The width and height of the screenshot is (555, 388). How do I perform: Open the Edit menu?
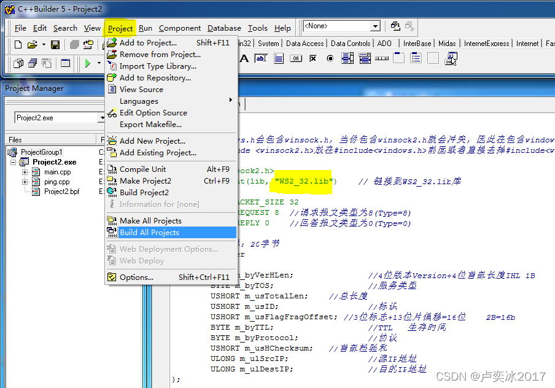point(40,28)
